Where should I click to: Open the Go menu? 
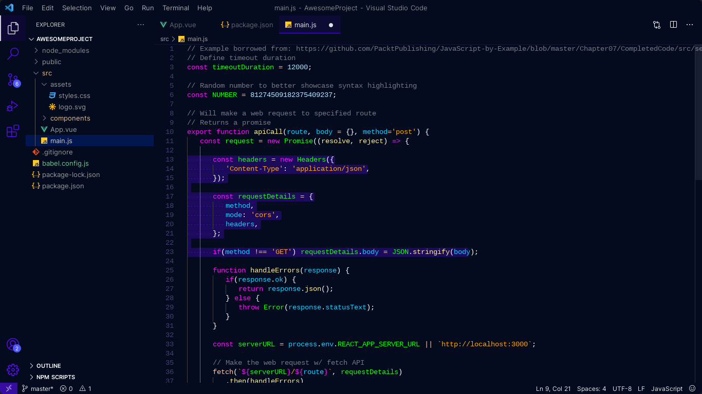point(129,8)
